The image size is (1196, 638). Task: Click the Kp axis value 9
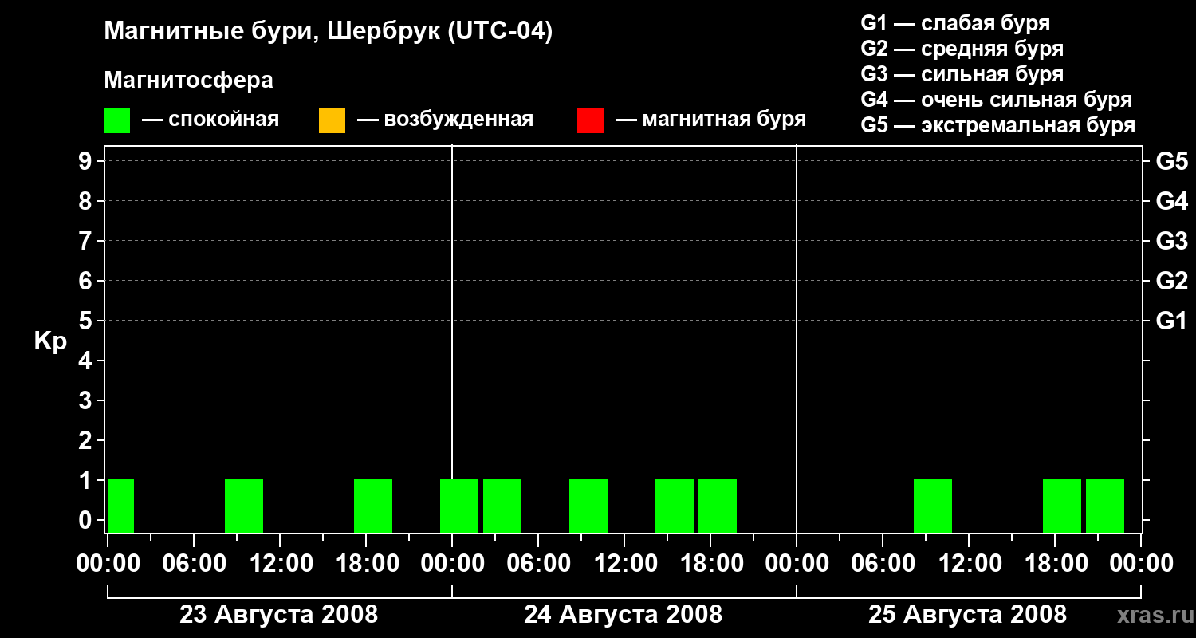click(x=87, y=161)
